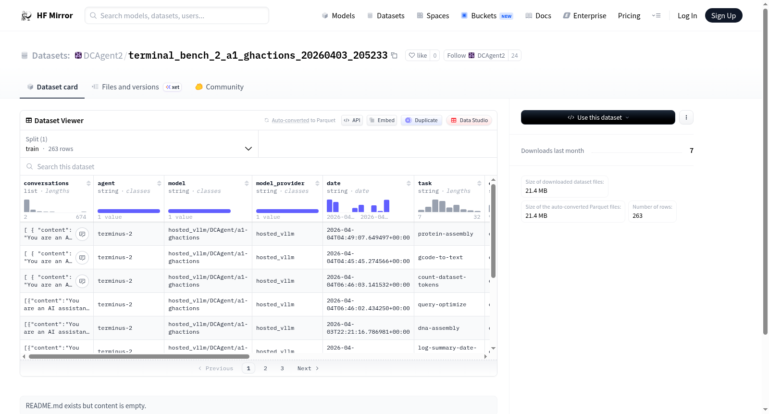Go to page 2 of the table
Image resolution: width=769 pixels, height=414 pixels.
(265, 368)
